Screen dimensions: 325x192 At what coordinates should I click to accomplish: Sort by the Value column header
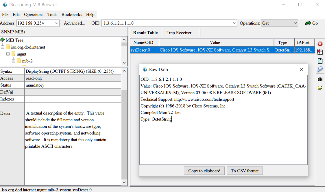click(x=216, y=42)
